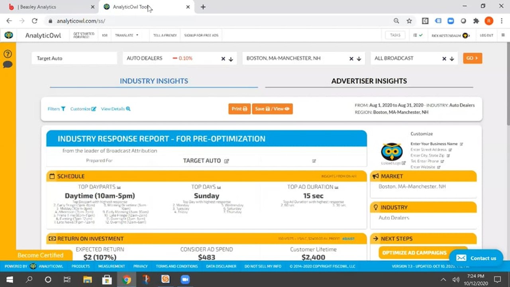This screenshot has width=510, height=287.
Task: Click the AnalyticOwl owl logo in header
Action: (8, 35)
